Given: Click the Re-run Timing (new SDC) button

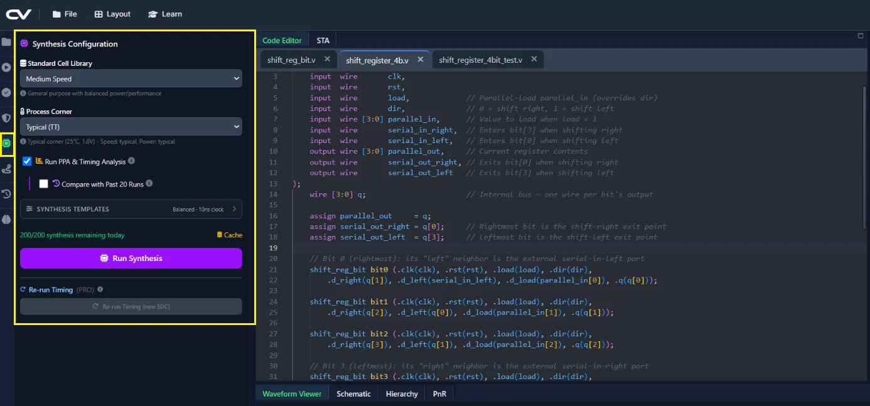Looking at the screenshot, I should 131,306.
